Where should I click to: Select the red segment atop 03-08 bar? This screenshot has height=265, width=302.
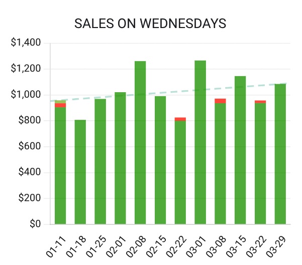(x=220, y=101)
